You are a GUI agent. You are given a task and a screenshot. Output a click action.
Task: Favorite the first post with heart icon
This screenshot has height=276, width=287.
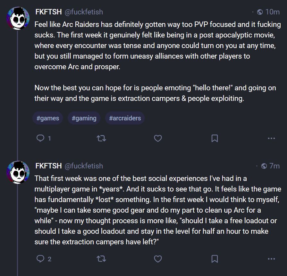[x=158, y=138]
